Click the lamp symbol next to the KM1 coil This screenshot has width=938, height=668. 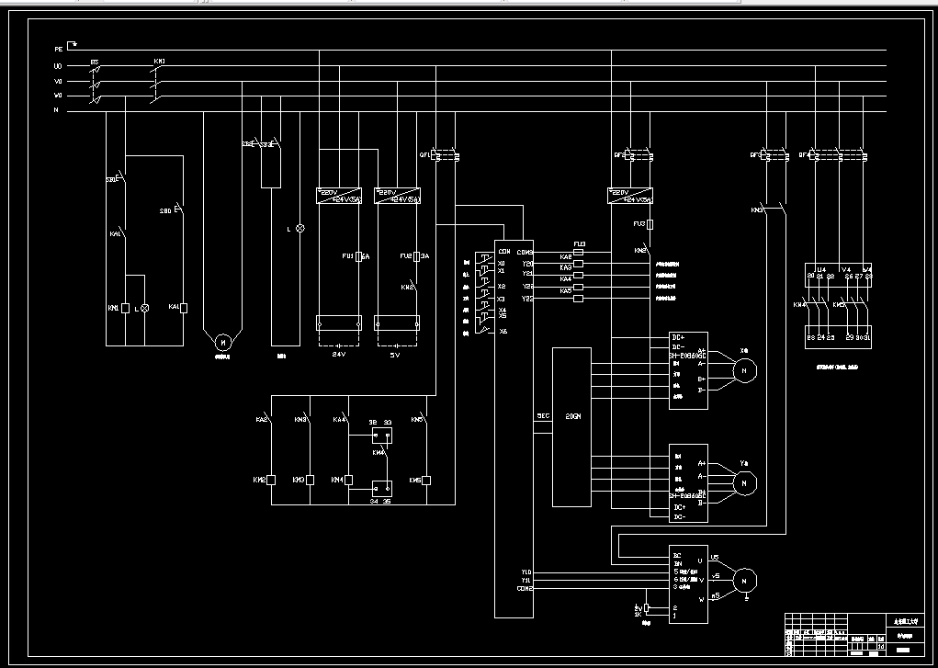click(x=144, y=308)
